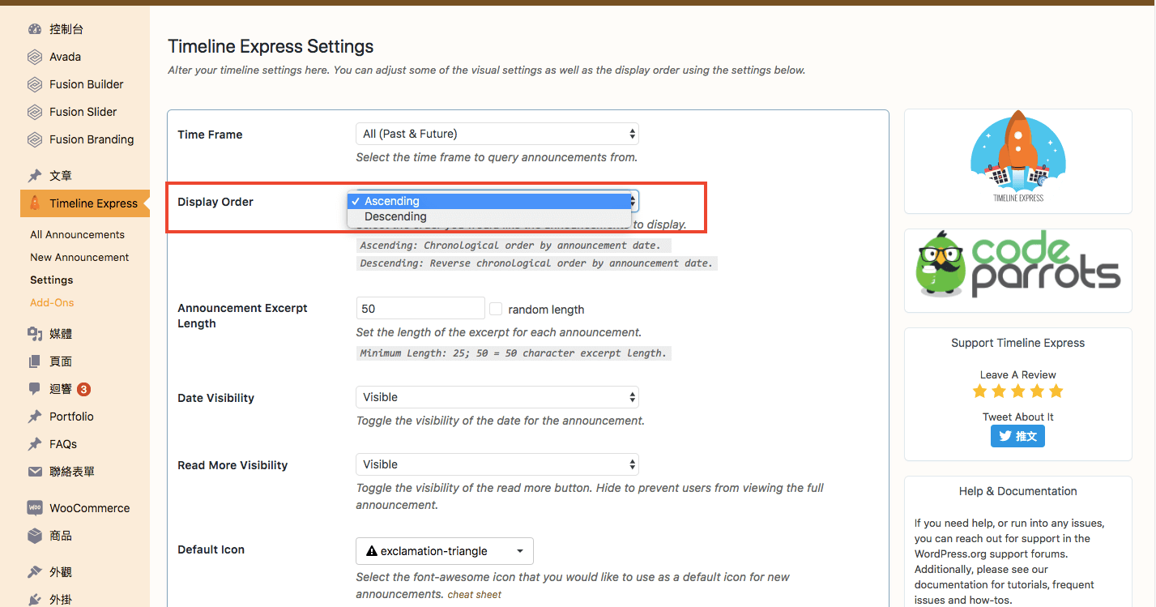Click the Display Order label

pos(215,202)
